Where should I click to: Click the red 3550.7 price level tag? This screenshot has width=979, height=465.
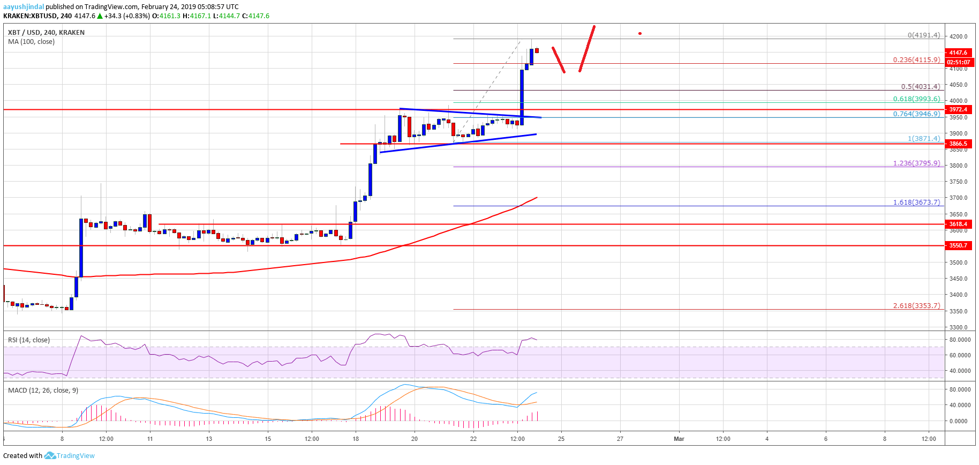[958, 245]
